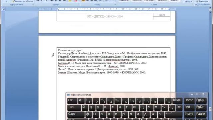Click the line beginning 'Дали С. Мои сильные стороны'

pos(99,69)
